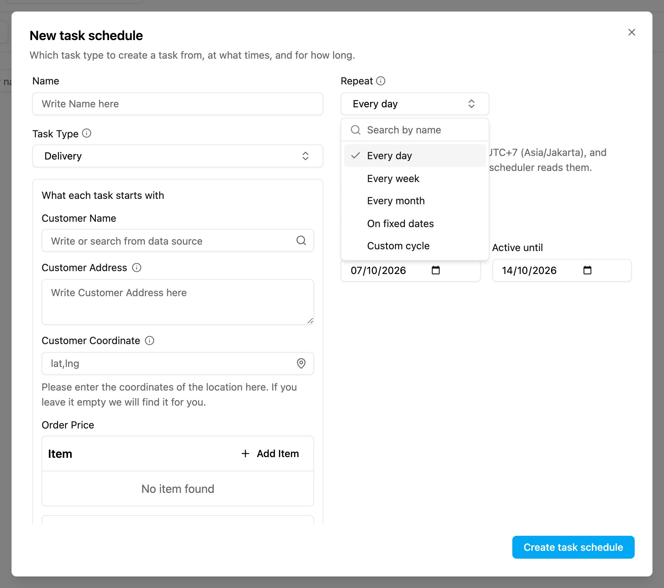Collapse the Repeat Every day dropdown
This screenshot has height=588, width=664.
415,104
